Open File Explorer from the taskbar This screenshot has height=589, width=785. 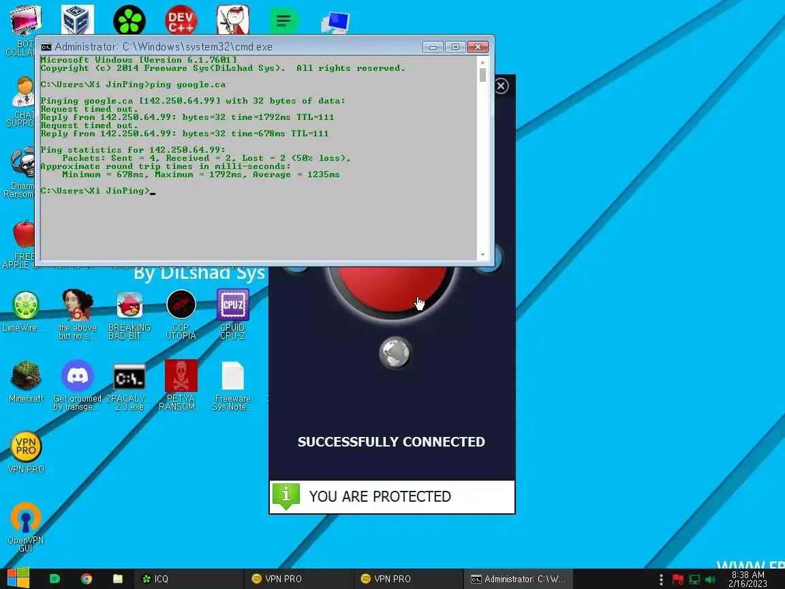118,579
